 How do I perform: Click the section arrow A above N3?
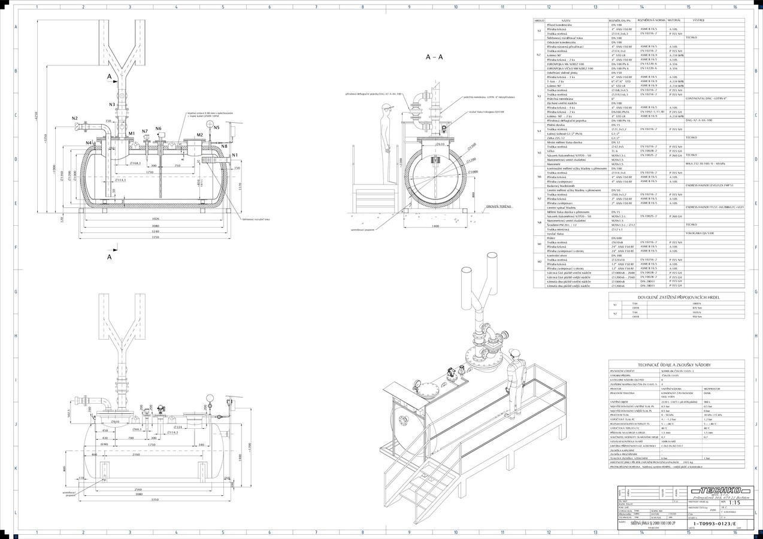[109, 77]
